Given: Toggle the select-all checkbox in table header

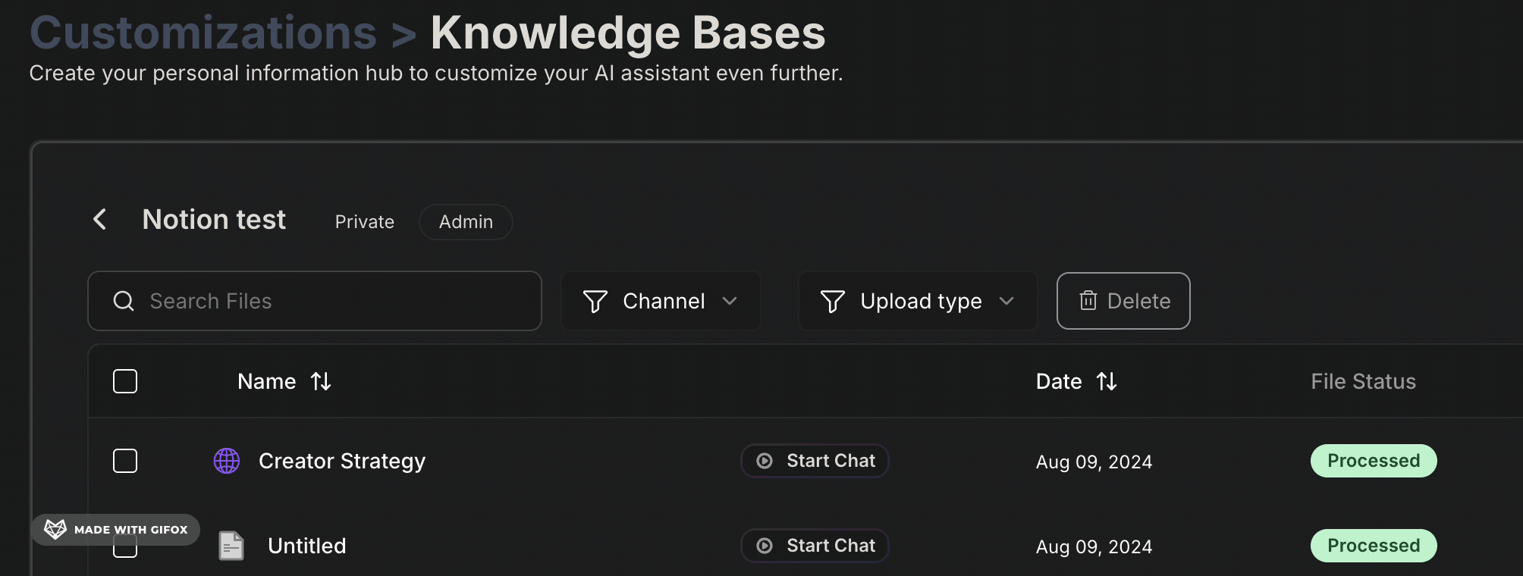Looking at the screenshot, I should pos(125,381).
